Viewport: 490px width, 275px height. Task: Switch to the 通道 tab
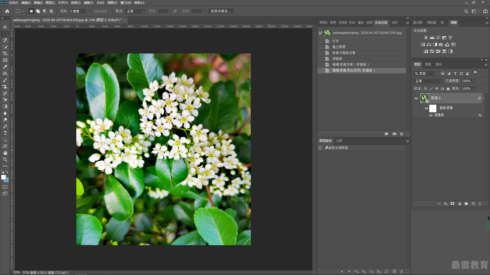[x=428, y=64]
